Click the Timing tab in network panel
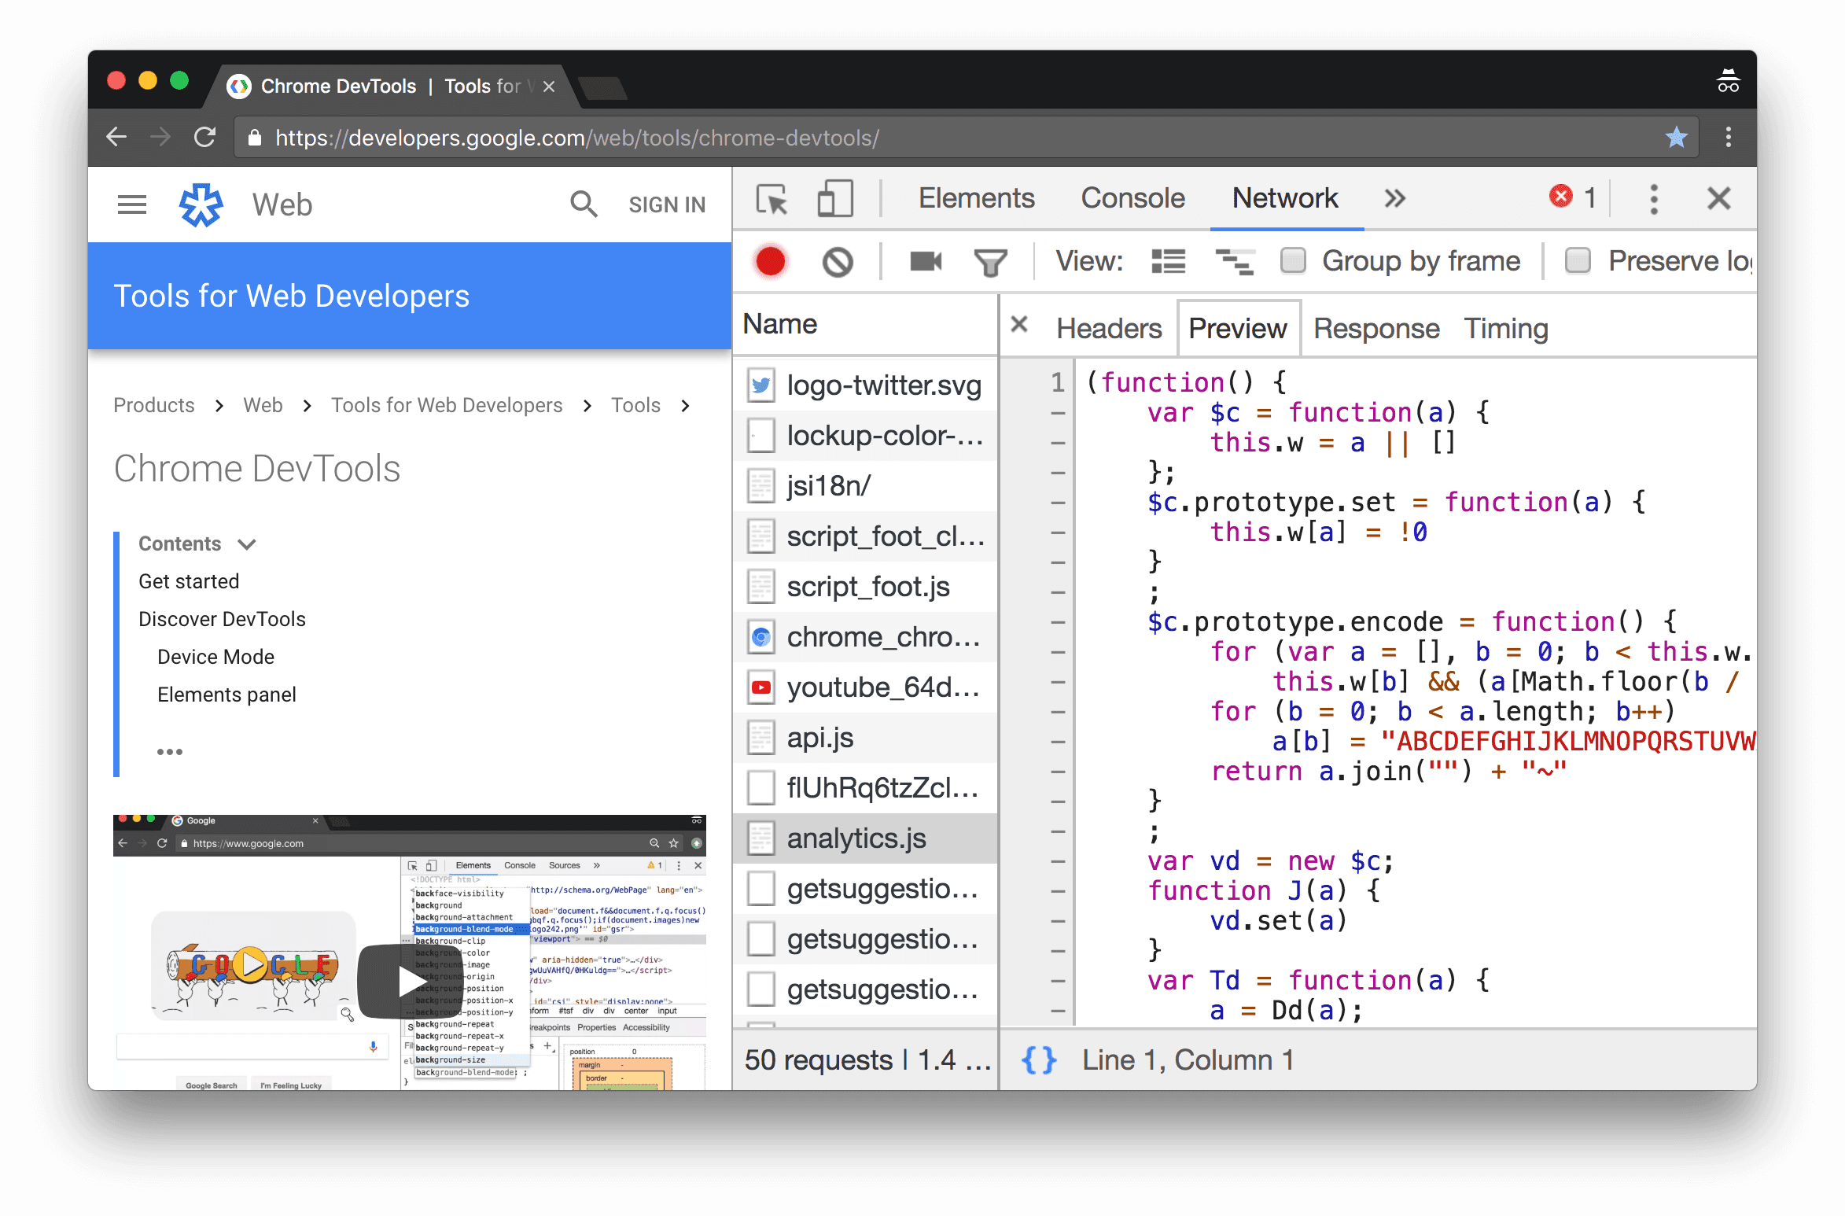1845x1216 pixels. [1503, 327]
